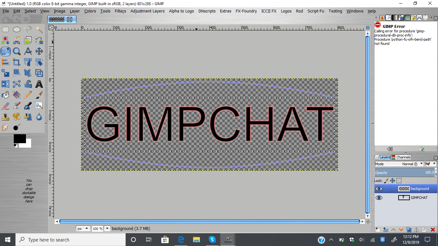Open the zoom percentage dropdown arrow

click(107, 229)
